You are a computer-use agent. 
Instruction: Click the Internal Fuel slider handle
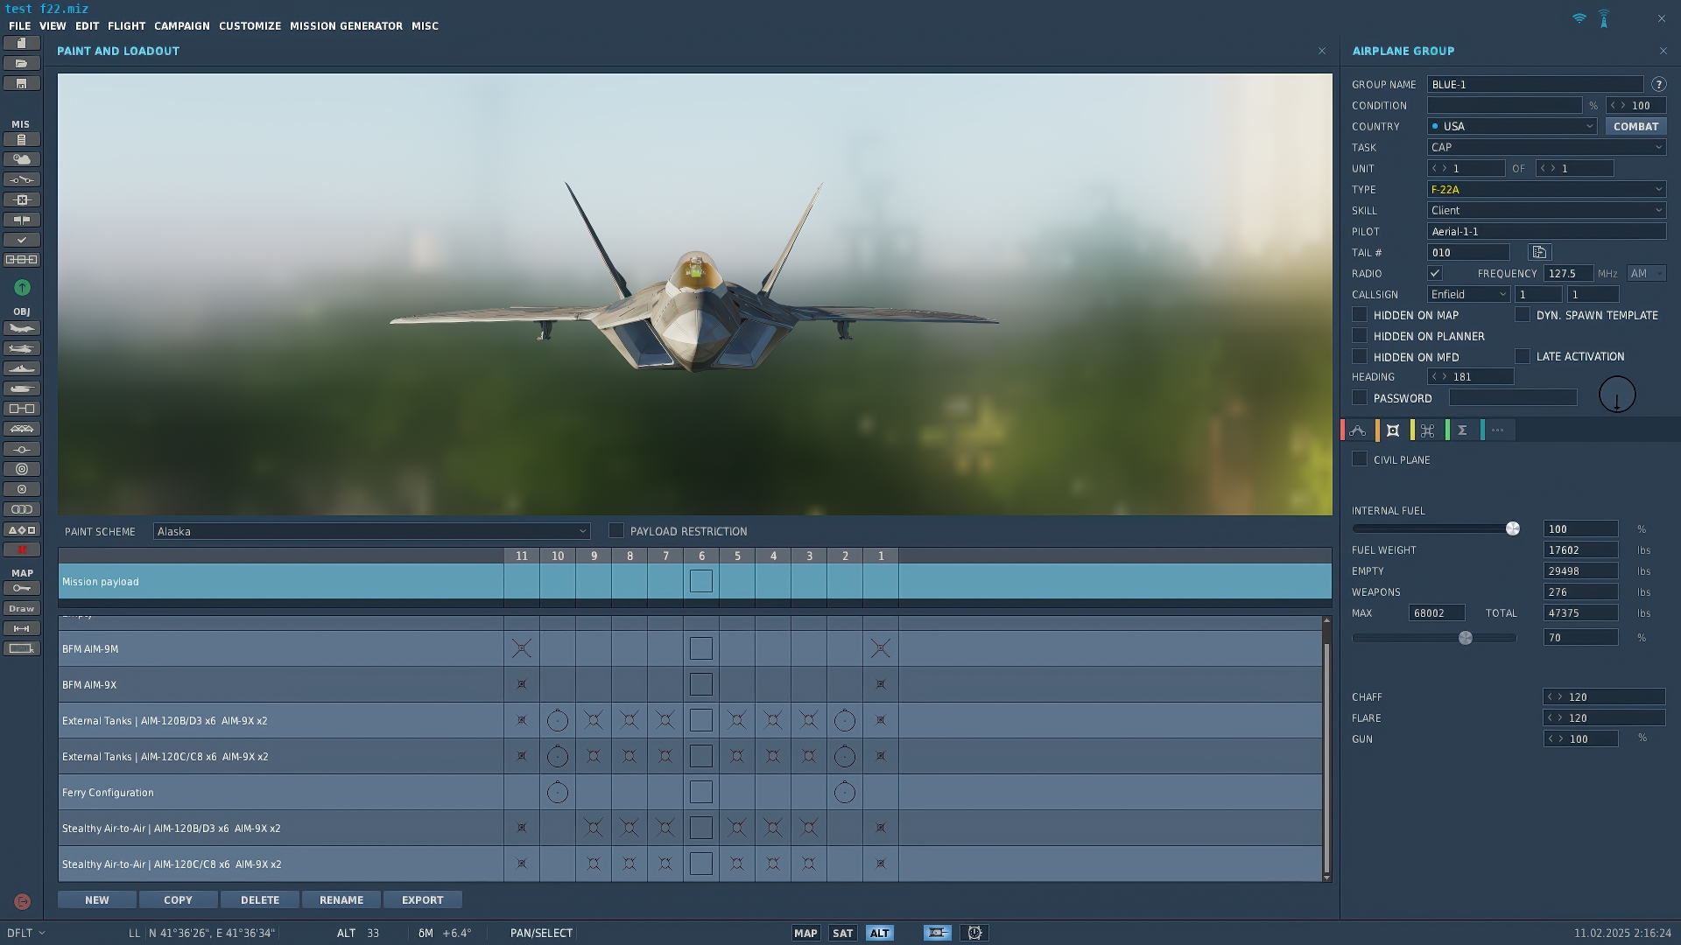(1512, 528)
